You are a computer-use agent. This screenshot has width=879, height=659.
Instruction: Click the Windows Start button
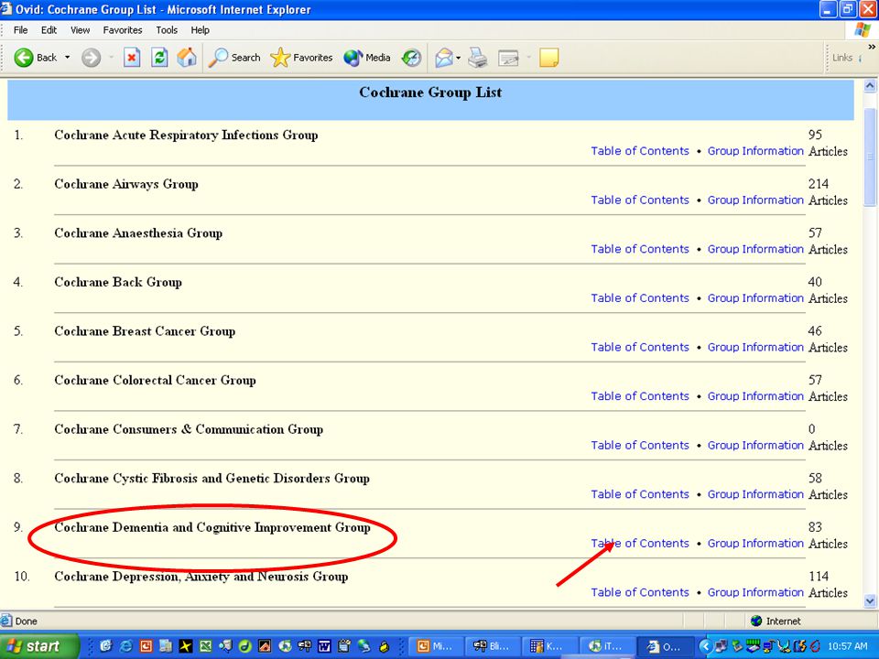point(39,646)
